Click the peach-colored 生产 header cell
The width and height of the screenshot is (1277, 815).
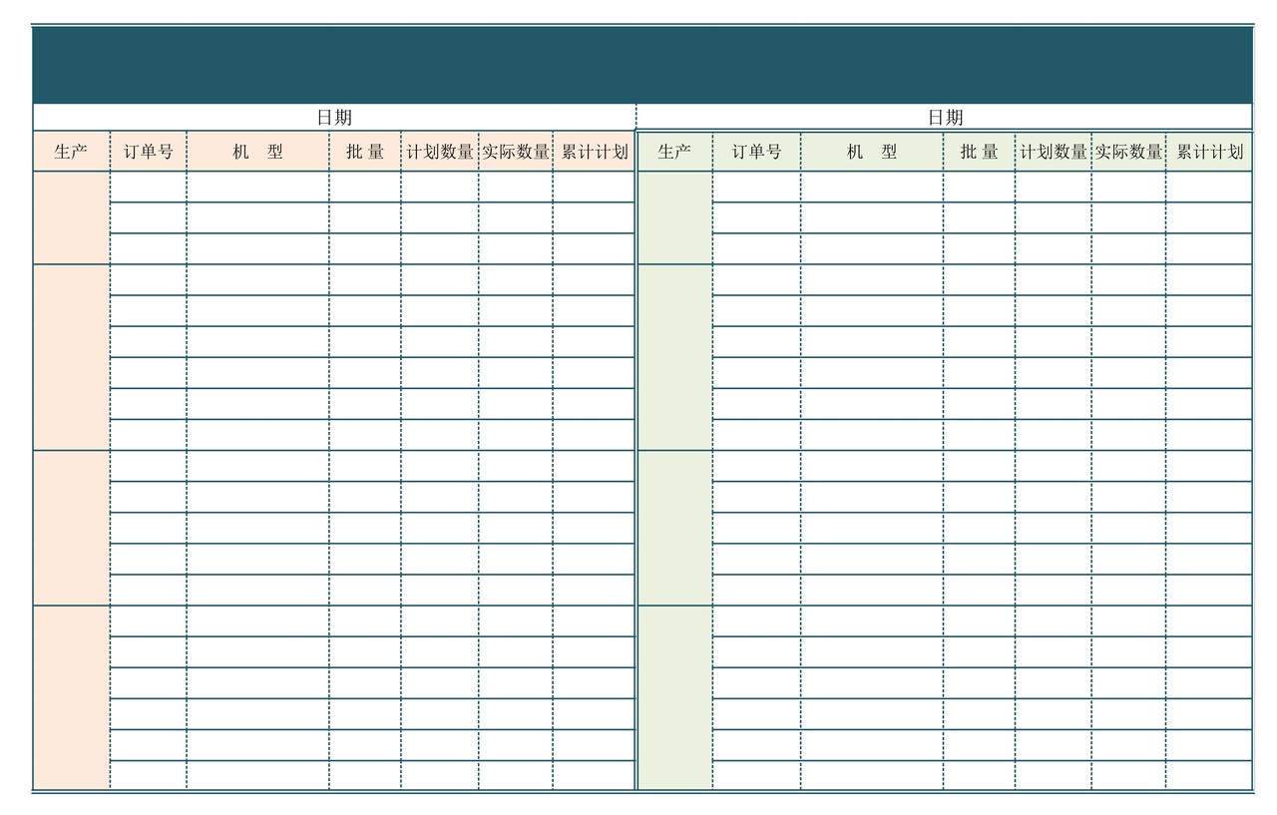tap(71, 152)
